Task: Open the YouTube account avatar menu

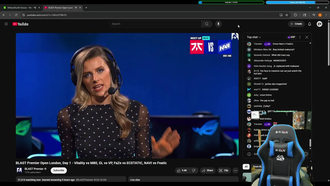Action: click(x=320, y=24)
